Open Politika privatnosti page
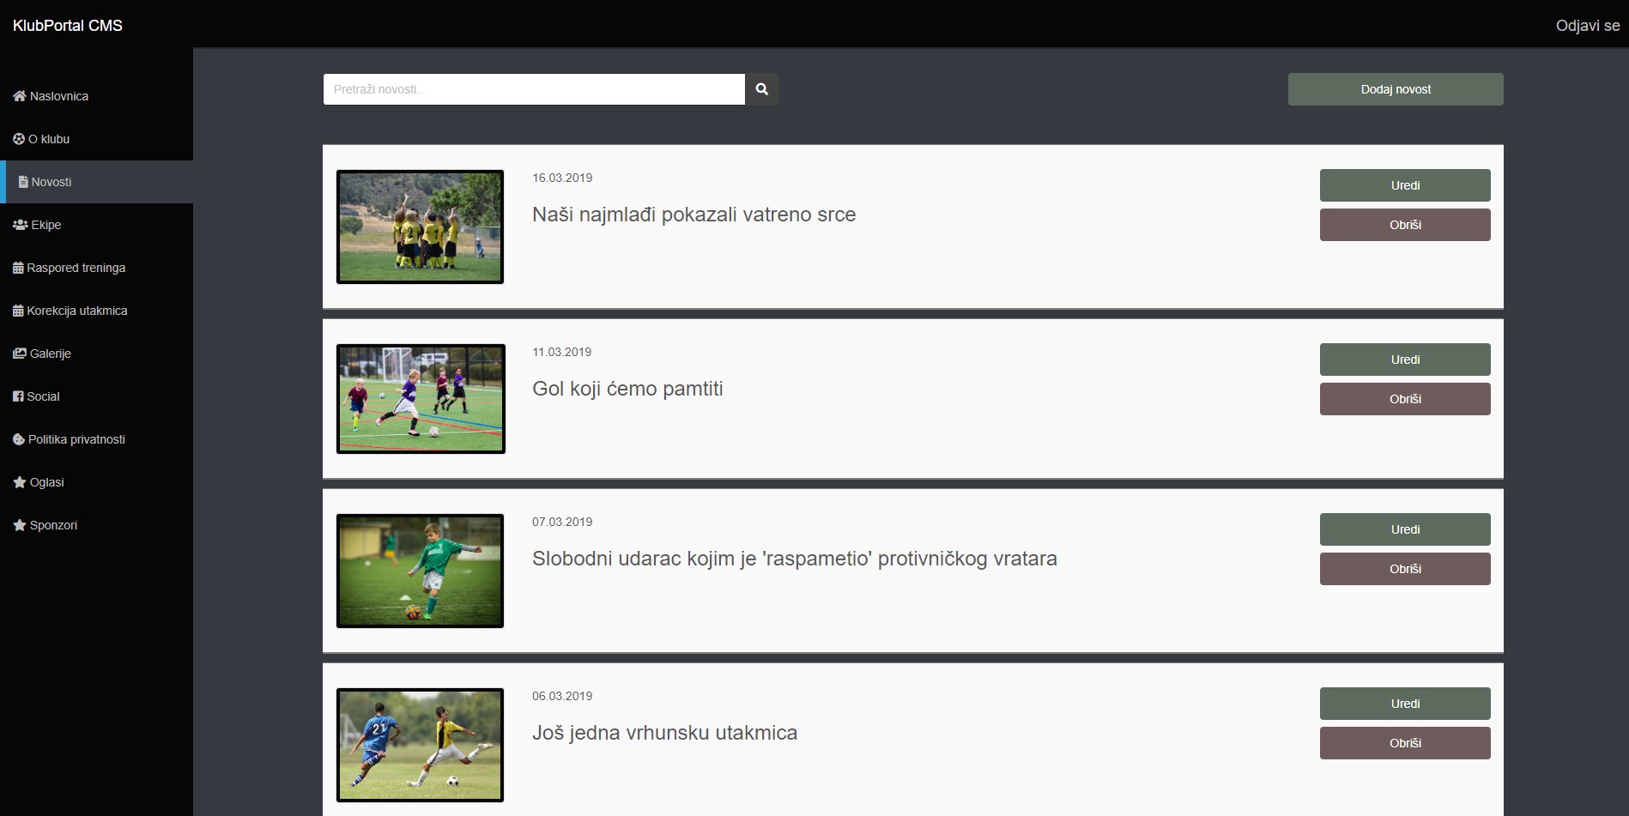 point(96,439)
